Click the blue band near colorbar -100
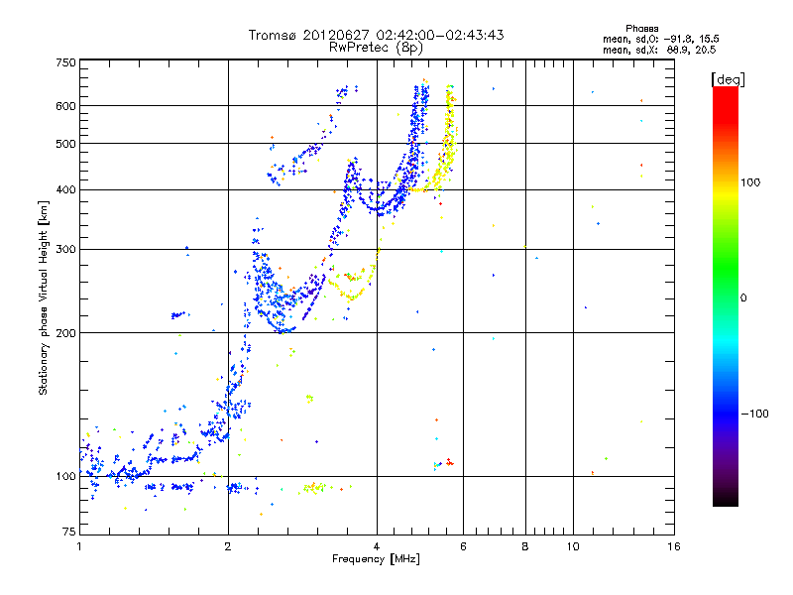 pyautogui.click(x=726, y=414)
